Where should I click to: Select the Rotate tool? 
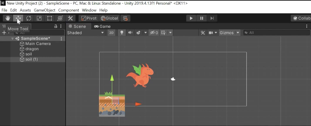(x=29, y=18)
